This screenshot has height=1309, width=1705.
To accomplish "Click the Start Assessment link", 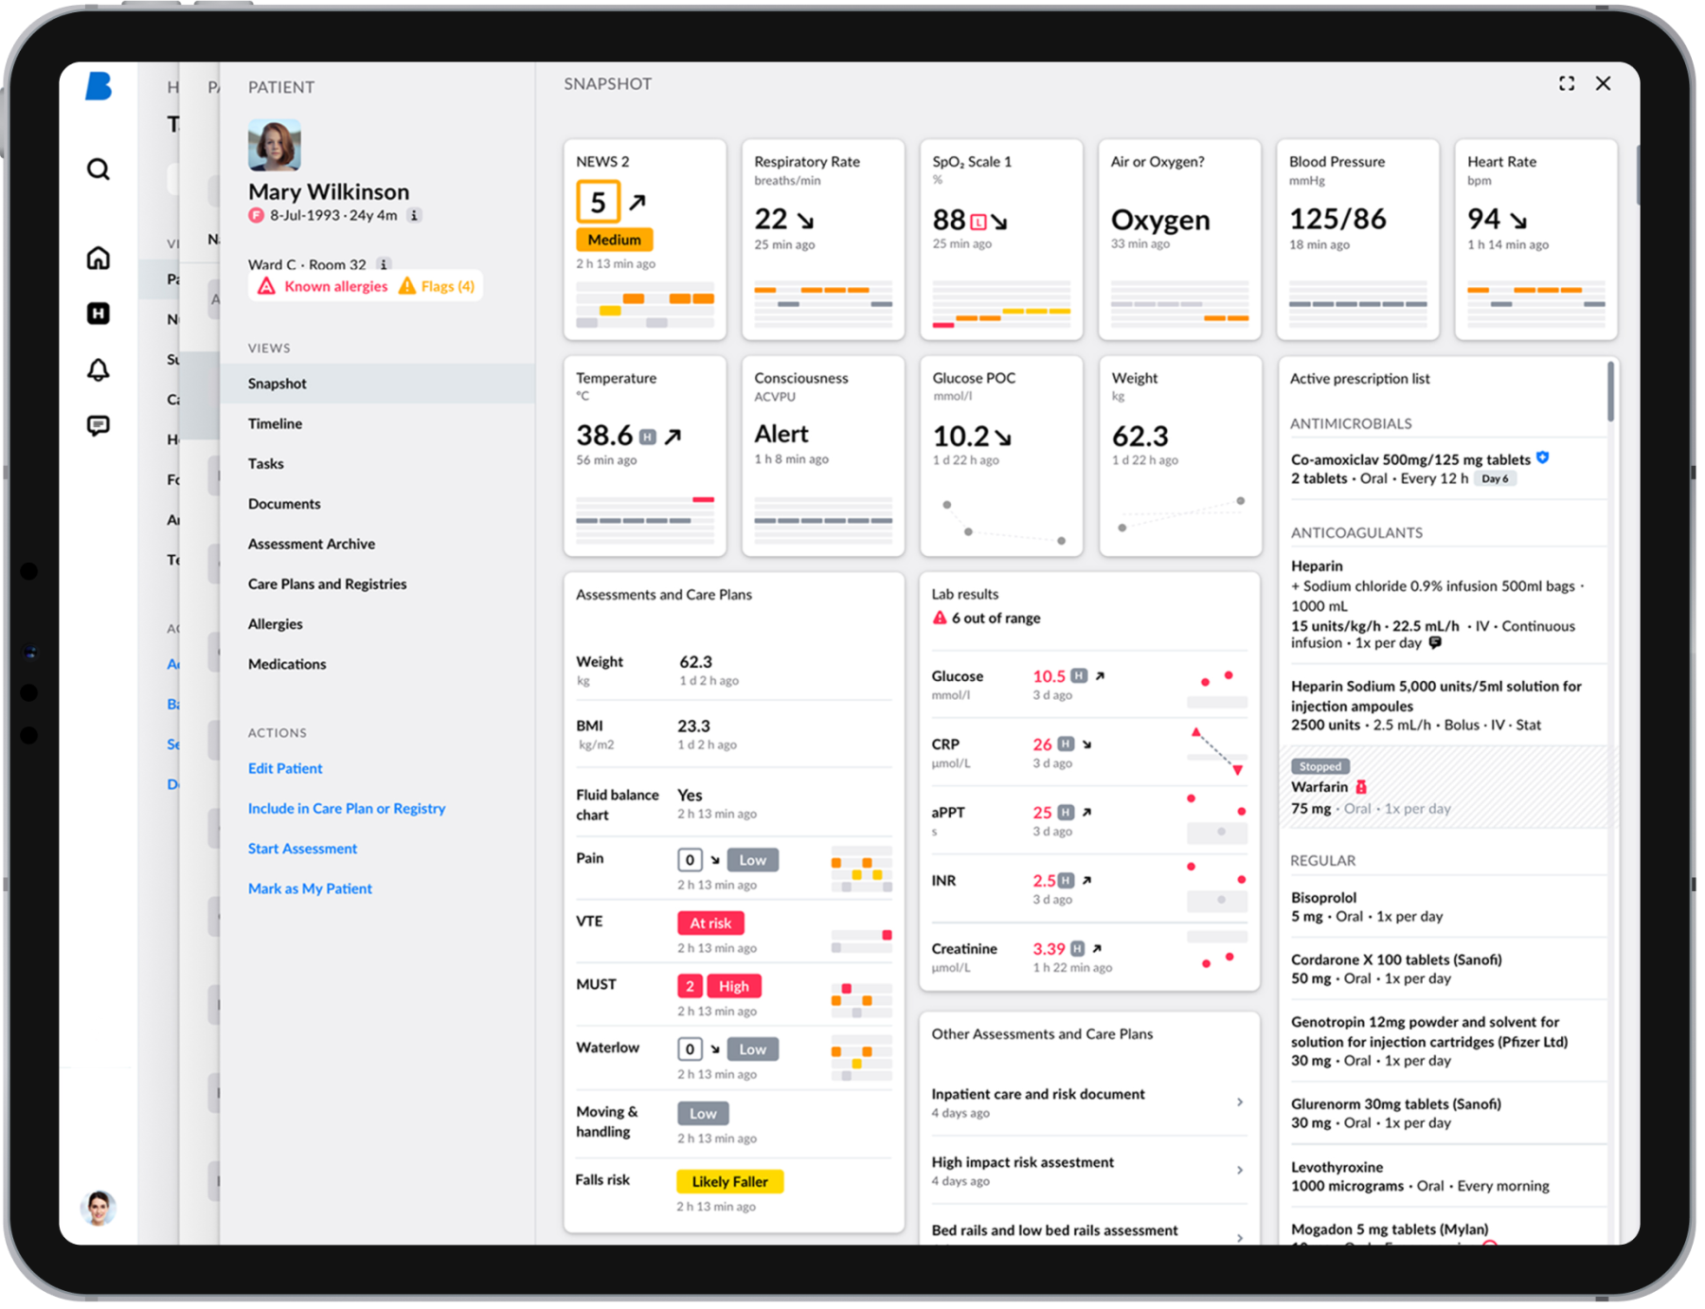I will click(x=303, y=849).
